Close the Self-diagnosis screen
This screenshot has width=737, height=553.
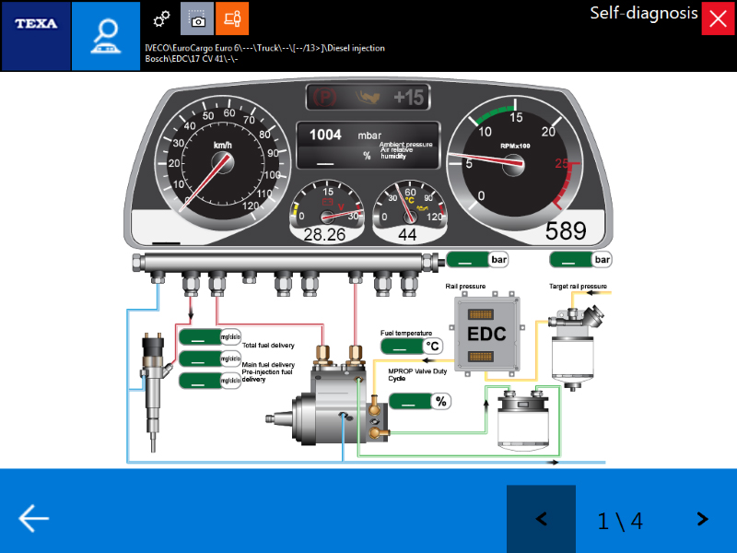(718, 18)
